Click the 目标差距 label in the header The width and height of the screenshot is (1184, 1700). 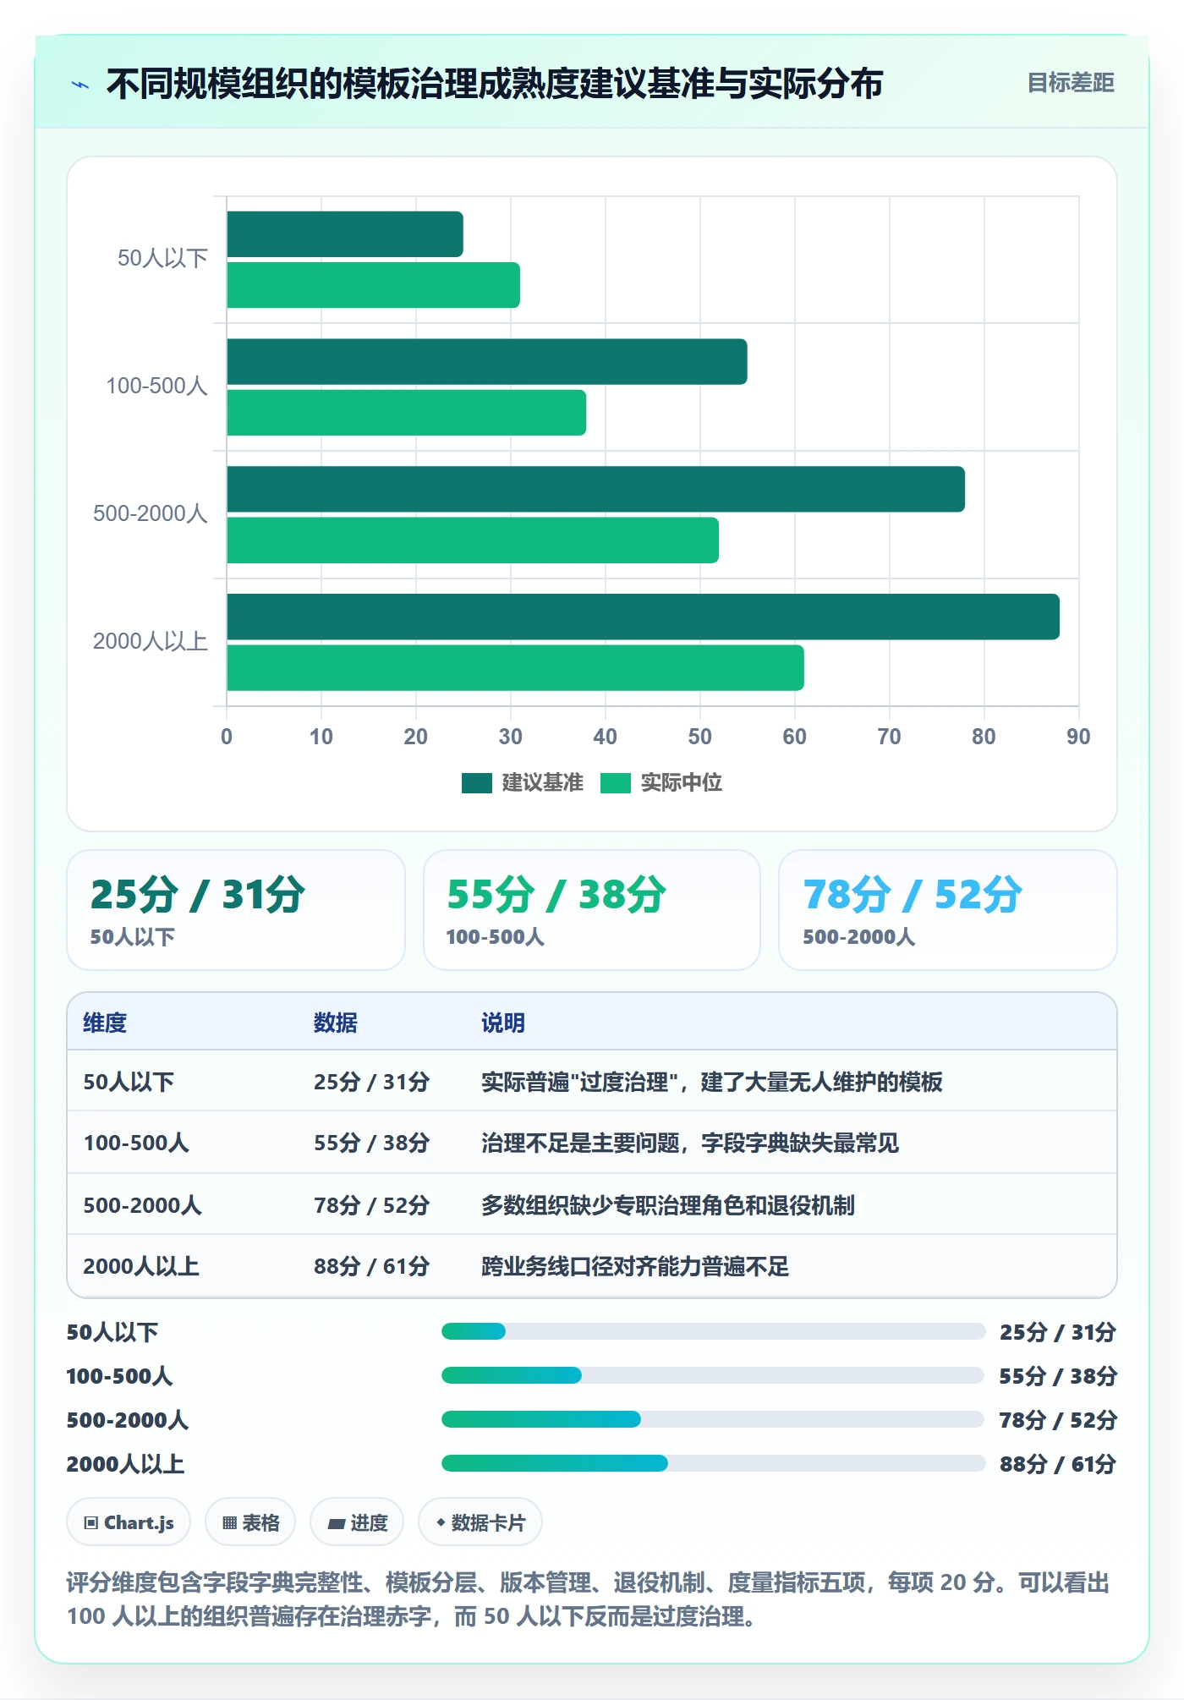pyautogui.click(x=1071, y=83)
